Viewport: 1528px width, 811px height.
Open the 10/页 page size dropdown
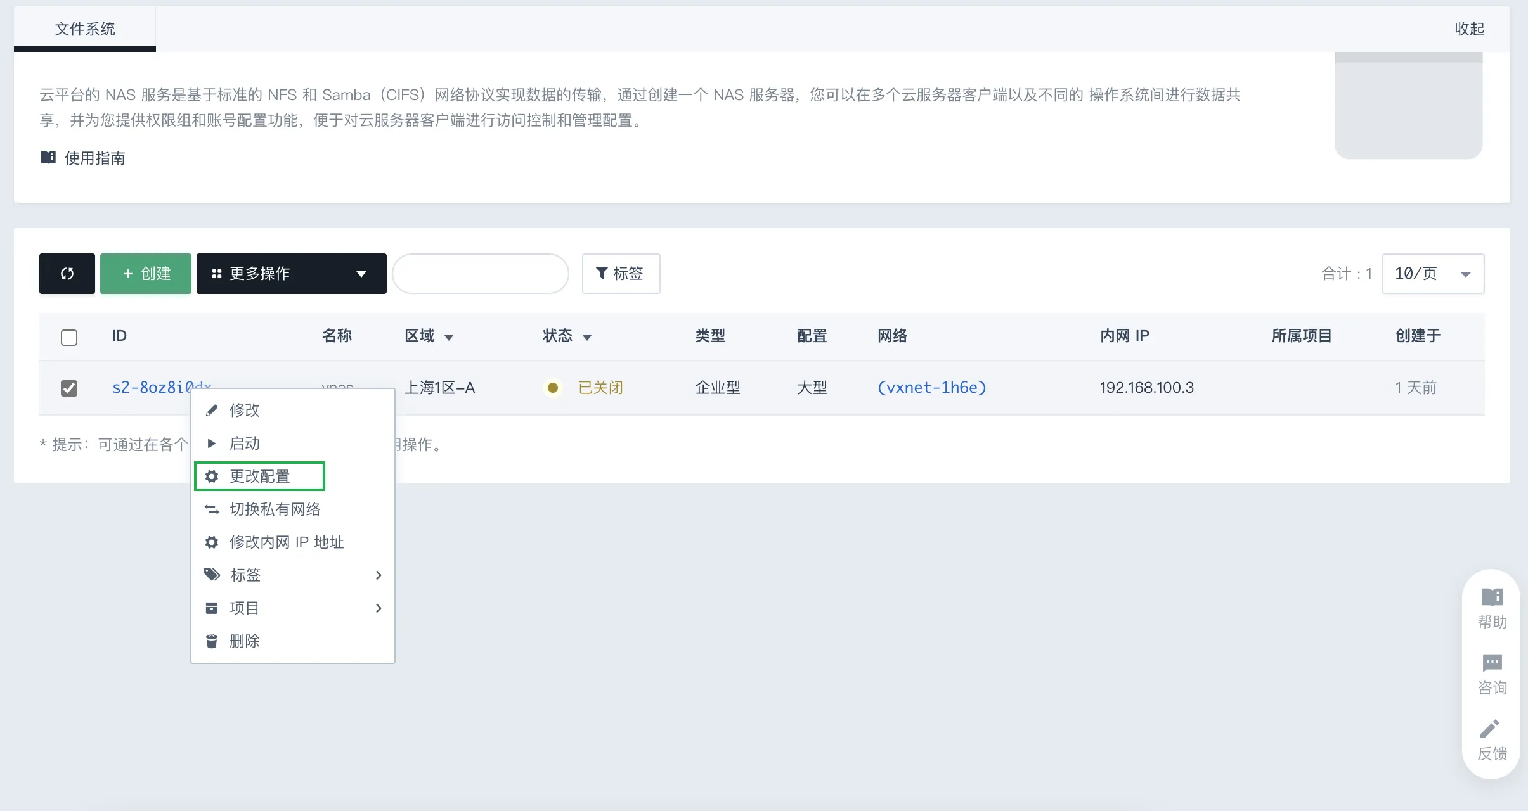pyautogui.click(x=1433, y=274)
